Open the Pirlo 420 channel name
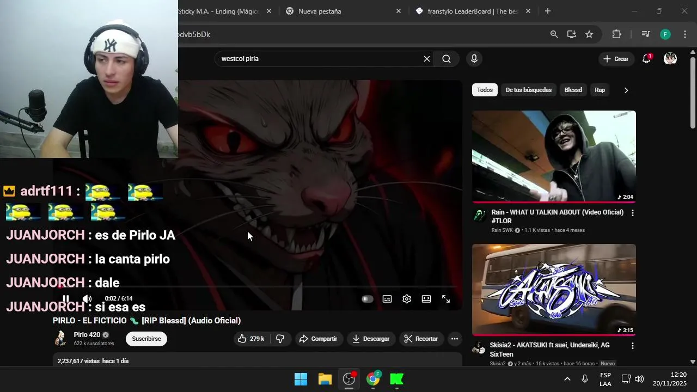 tap(87, 335)
